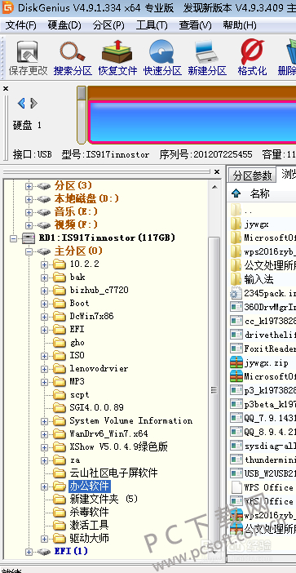Collapse the 主分区(0) tree node
This screenshot has width=296, height=573.
29,251
